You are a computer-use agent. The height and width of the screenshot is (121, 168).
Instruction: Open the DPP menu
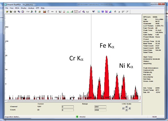tap(38, 8)
